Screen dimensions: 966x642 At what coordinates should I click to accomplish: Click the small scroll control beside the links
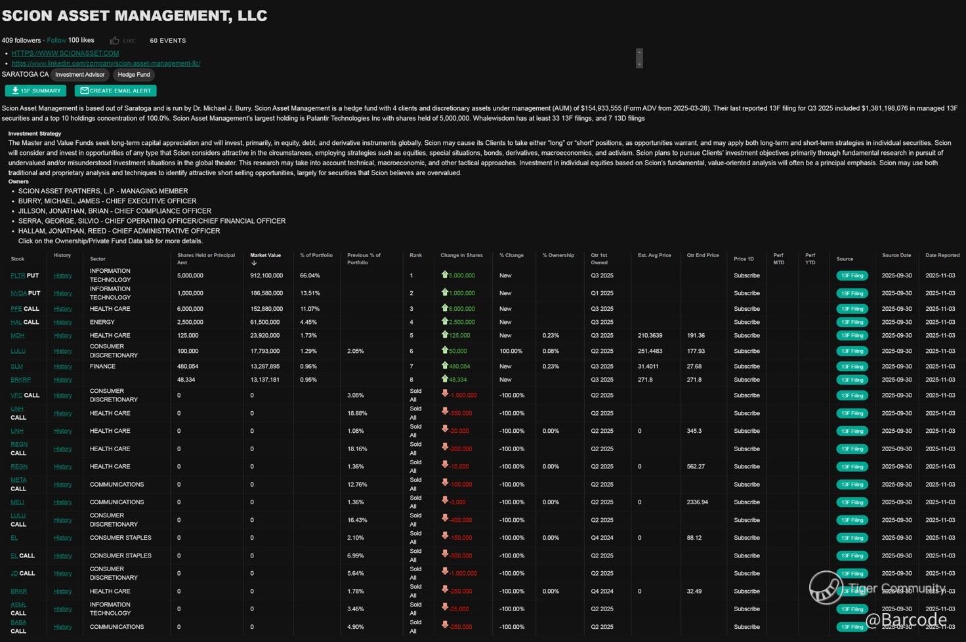point(639,58)
